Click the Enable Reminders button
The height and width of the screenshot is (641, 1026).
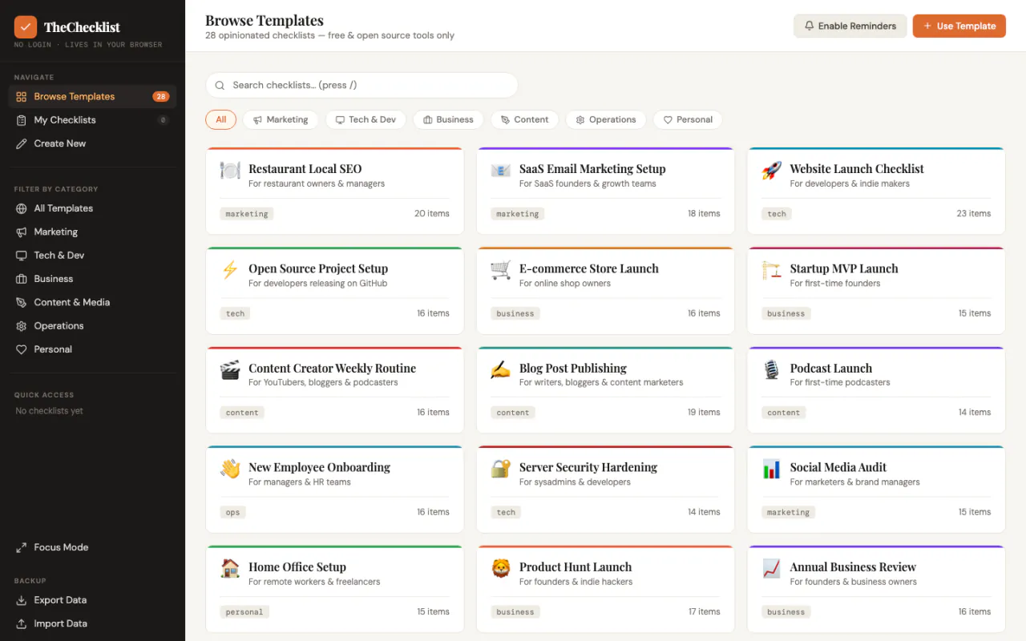(850, 26)
